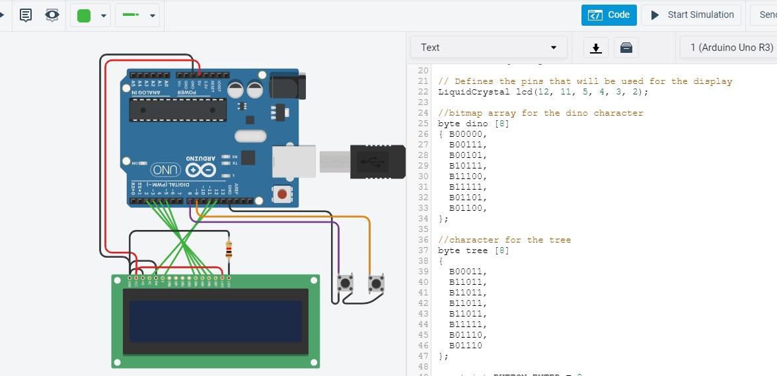Select the right pushbutton component
The image size is (779, 376).
[x=376, y=283]
